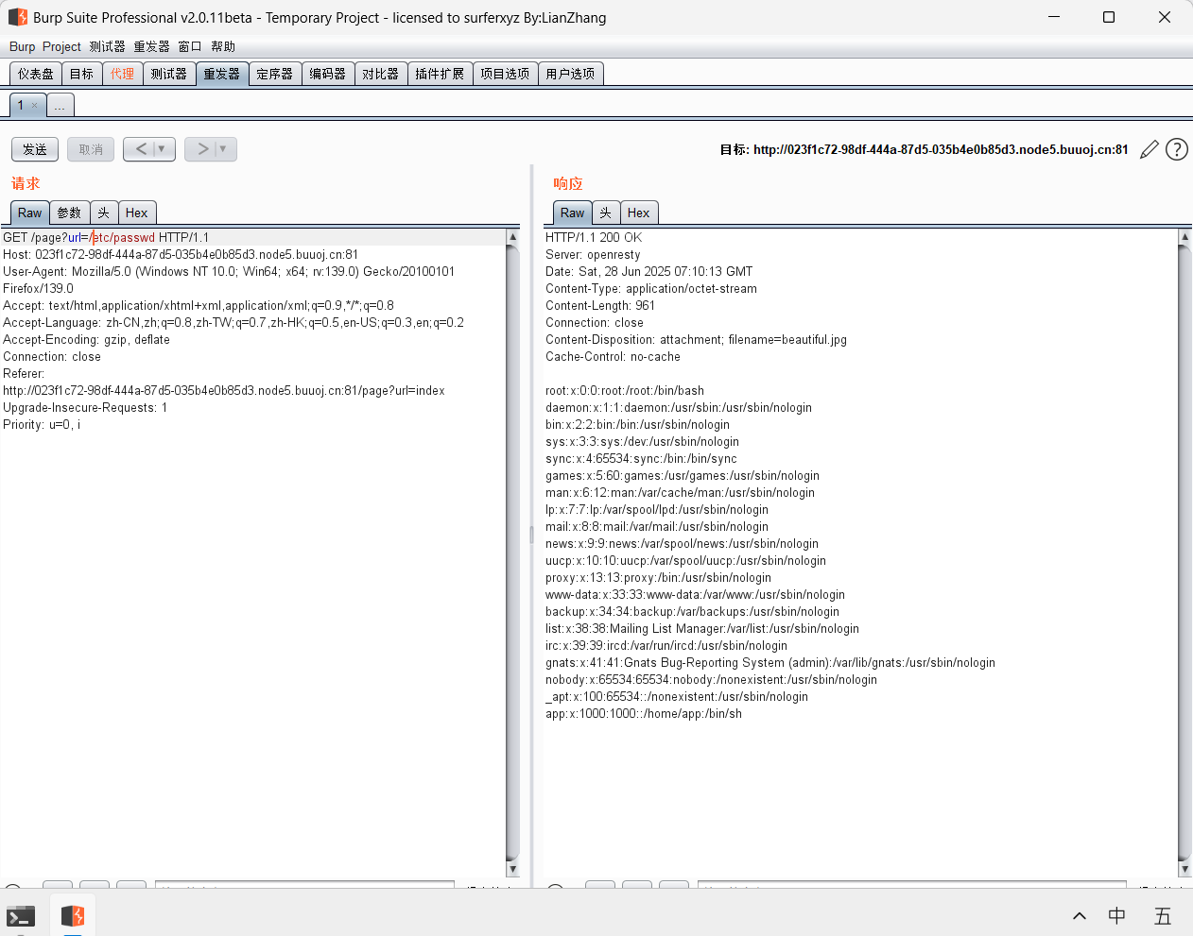Select the response 头 tab
Screen dimensions: 1193x936
606,213
